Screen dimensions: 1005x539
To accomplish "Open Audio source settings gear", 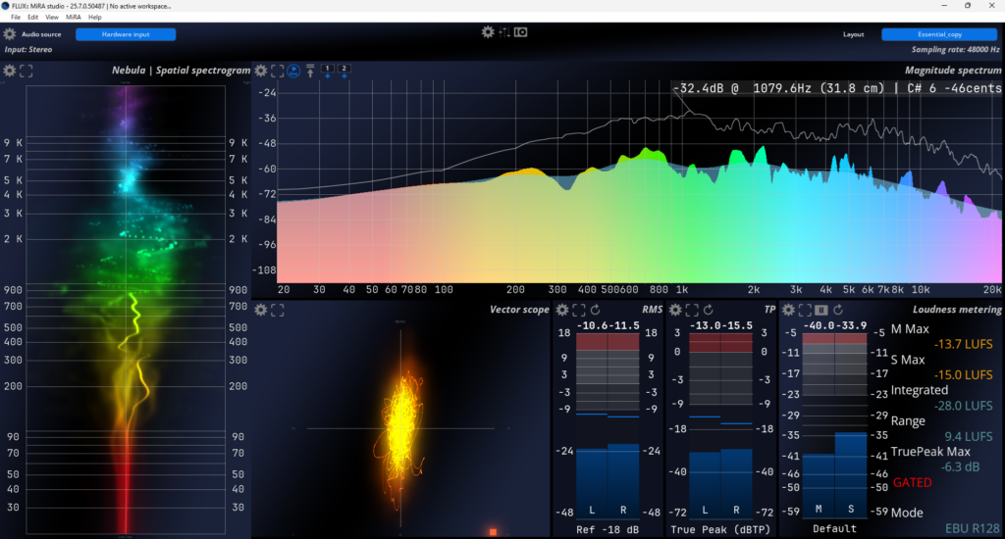I will (x=10, y=34).
